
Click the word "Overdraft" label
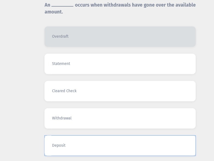[x=60, y=36]
